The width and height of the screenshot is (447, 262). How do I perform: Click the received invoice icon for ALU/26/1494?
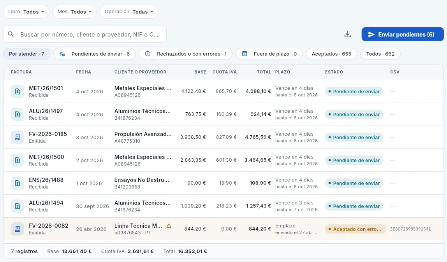[x=18, y=206]
